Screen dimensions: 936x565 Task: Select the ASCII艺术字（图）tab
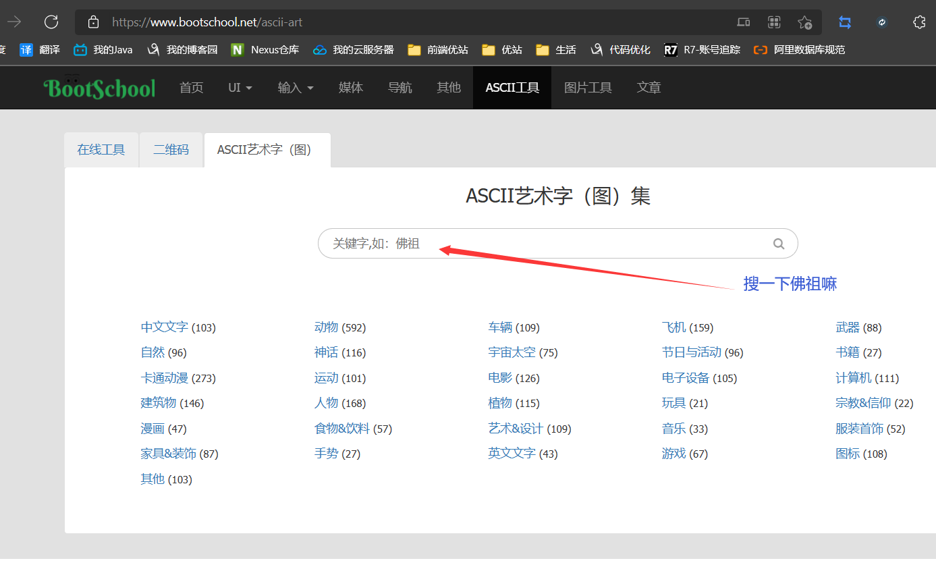pyautogui.click(x=267, y=150)
